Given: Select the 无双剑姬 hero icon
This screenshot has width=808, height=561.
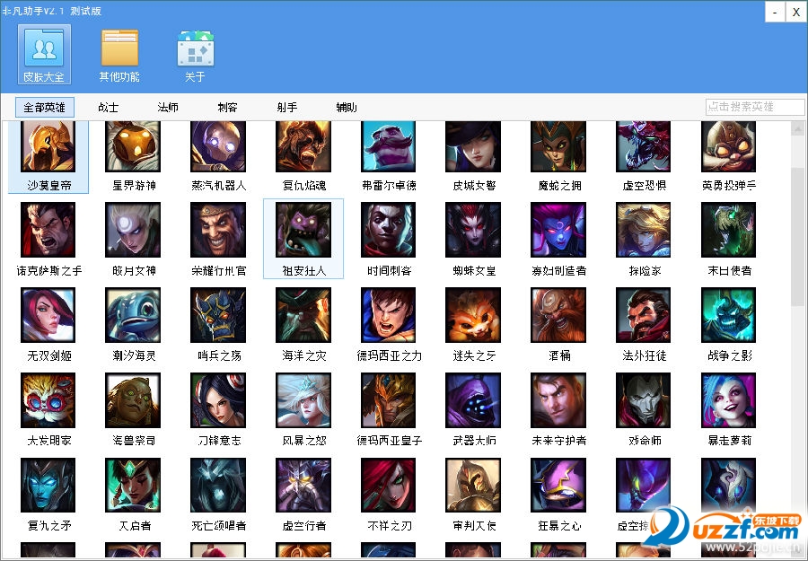Looking at the screenshot, I should pyautogui.click(x=48, y=315).
